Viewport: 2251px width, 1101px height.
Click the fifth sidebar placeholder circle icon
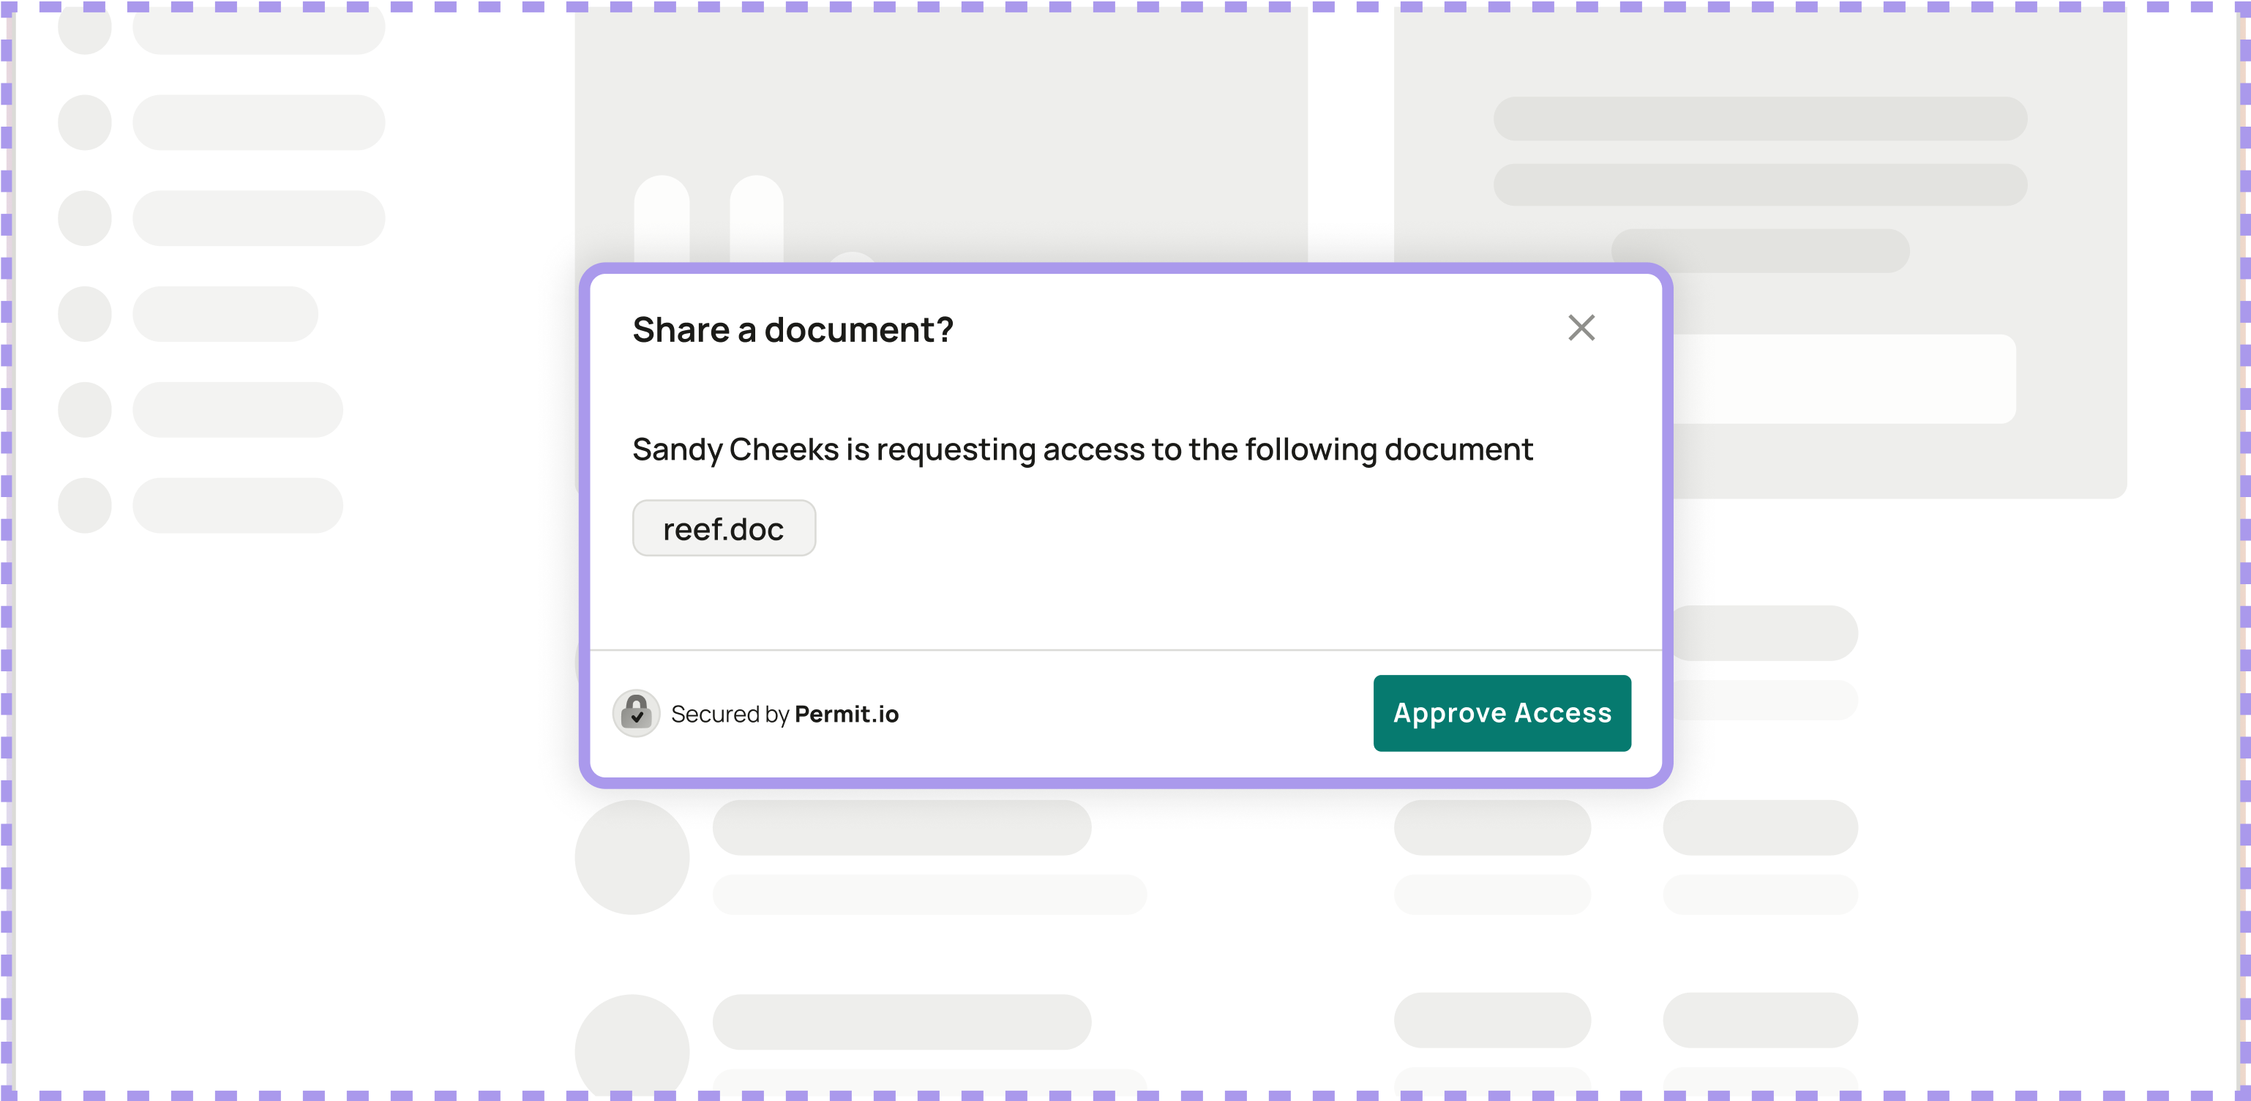point(85,410)
